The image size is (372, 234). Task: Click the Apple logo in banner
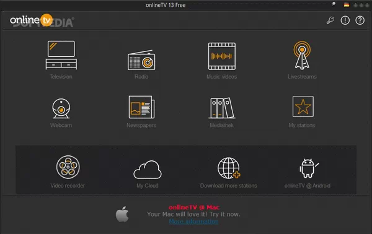[122, 214]
